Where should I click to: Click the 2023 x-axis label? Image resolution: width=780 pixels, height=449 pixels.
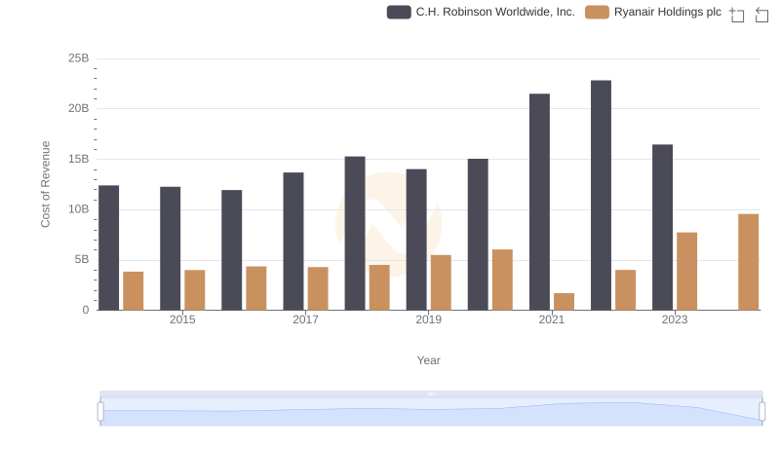coord(675,319)
